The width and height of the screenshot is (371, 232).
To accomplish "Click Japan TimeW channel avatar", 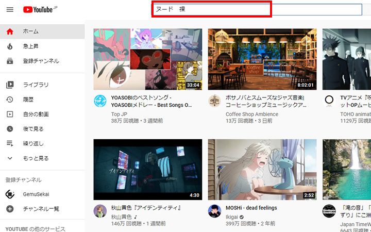I will (329, 211).
